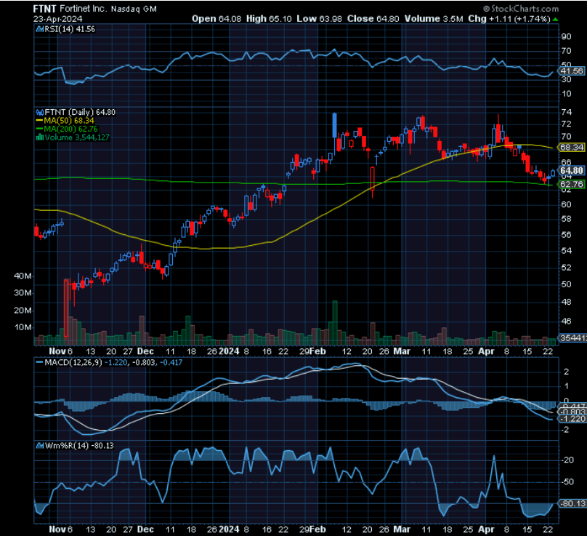Click the 64.80 price tag on right axis
Viewport: 587px width, 536px height.
(571, 170)
